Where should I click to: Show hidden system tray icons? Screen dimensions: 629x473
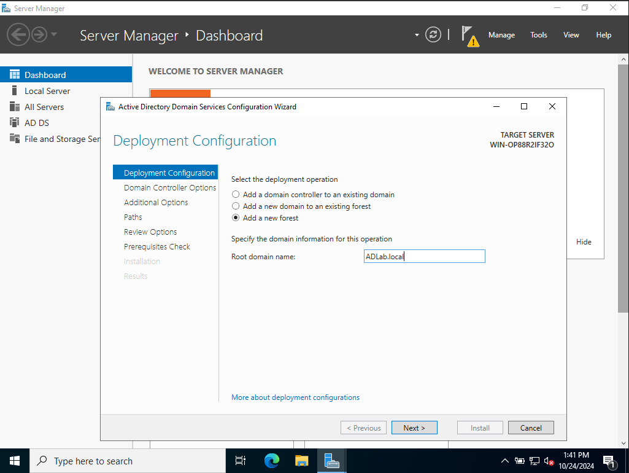click(x=504, y=461)
